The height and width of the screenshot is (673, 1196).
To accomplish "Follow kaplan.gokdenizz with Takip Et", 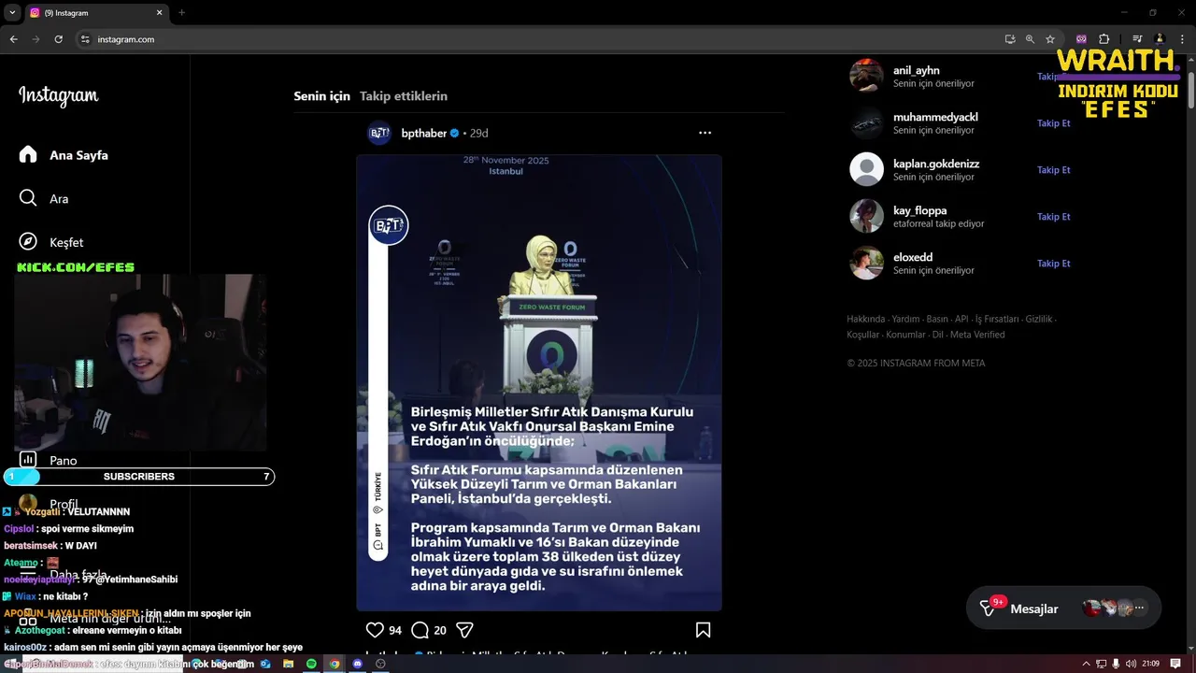I will click(1053, 170).
